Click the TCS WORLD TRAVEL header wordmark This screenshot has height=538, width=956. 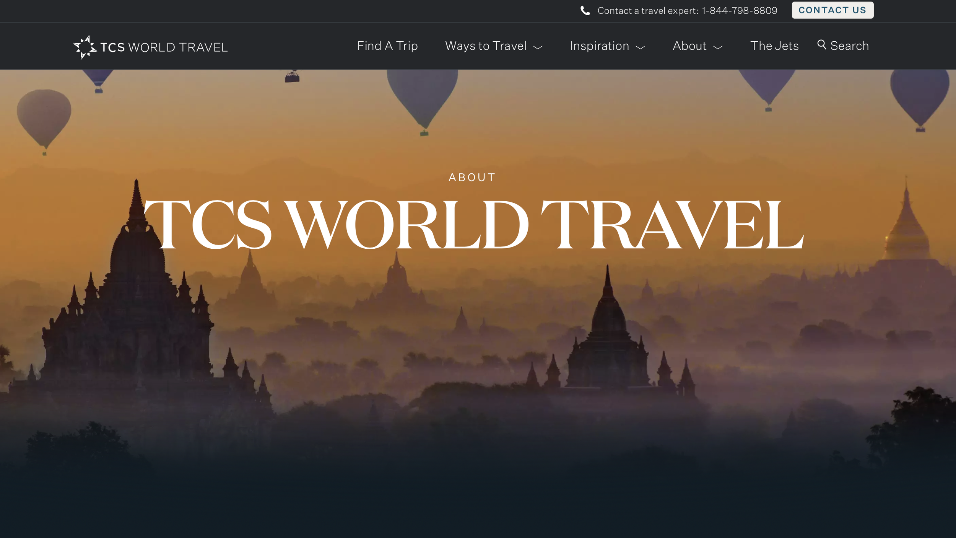164,47
